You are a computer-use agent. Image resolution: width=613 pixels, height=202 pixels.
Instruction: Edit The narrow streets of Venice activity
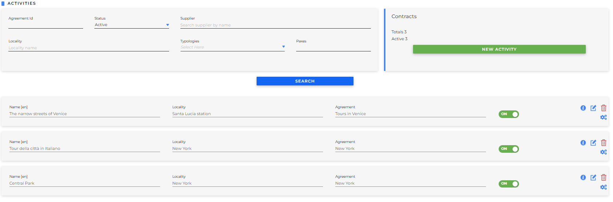pos(593,108)
